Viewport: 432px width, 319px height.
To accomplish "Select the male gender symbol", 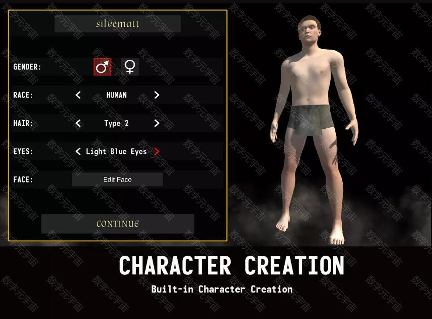I will pyautogui.click(x=102, y=66).
